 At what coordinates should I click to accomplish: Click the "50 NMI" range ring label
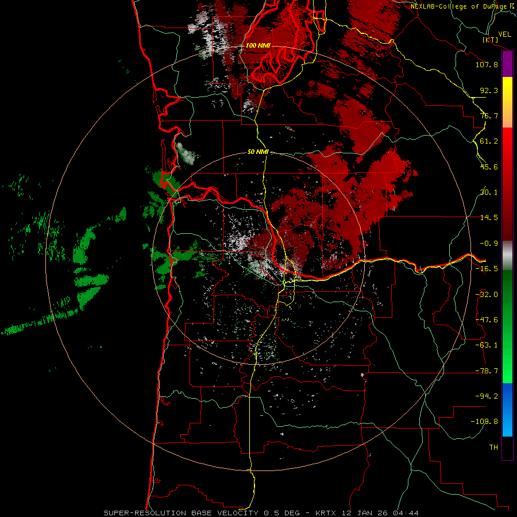[258, 152]
